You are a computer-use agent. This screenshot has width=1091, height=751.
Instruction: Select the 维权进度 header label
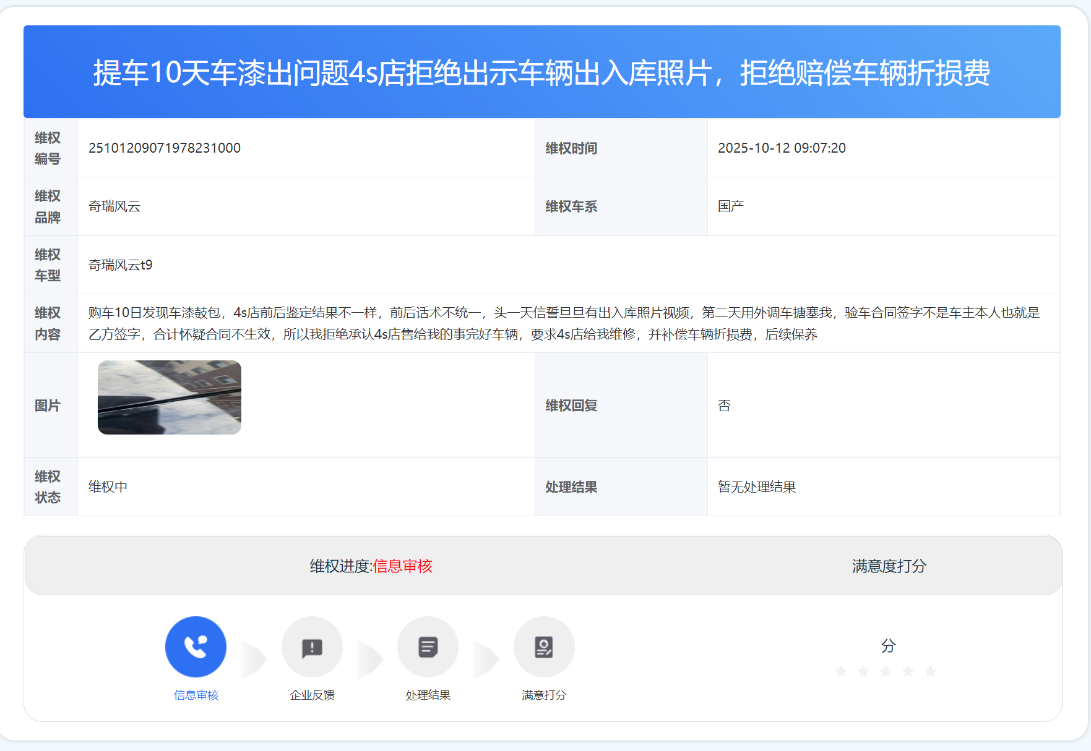coord(340,566)
